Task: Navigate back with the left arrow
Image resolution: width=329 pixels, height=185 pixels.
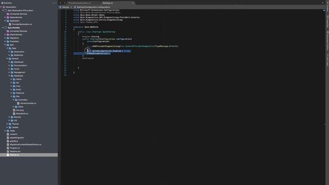Action: 60,3
